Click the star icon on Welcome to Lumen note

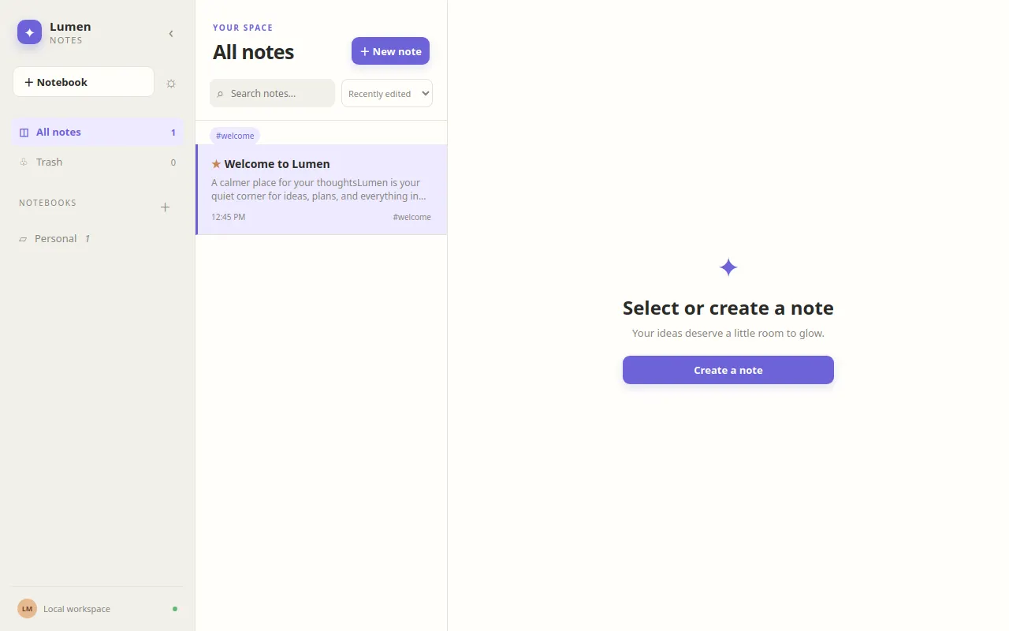[x=216, y=164]
